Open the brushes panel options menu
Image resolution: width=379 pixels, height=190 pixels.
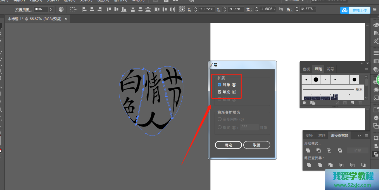pyautogui.click(x=367, y=69)
